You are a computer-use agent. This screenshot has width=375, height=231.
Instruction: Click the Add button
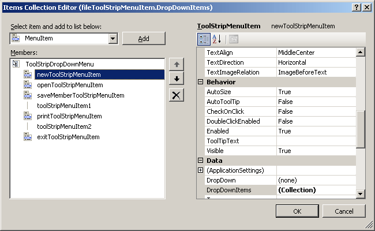coord(144,38)
